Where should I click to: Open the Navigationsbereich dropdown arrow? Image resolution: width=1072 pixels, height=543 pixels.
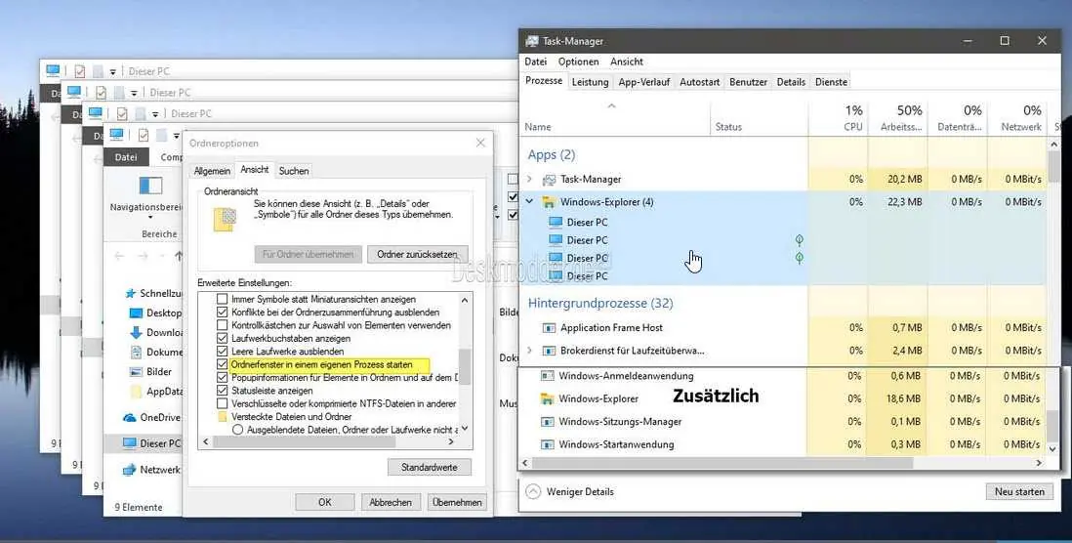click(x=150, y=219)
